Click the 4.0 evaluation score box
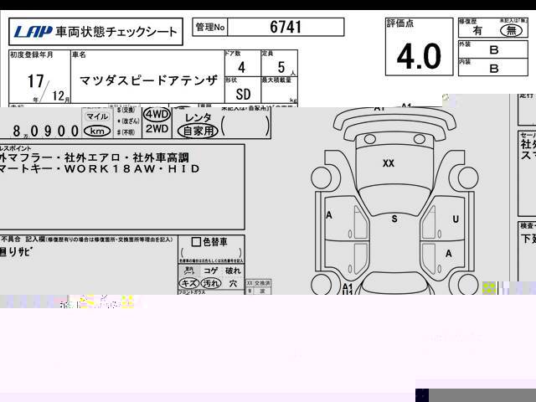 coord(418,55)
